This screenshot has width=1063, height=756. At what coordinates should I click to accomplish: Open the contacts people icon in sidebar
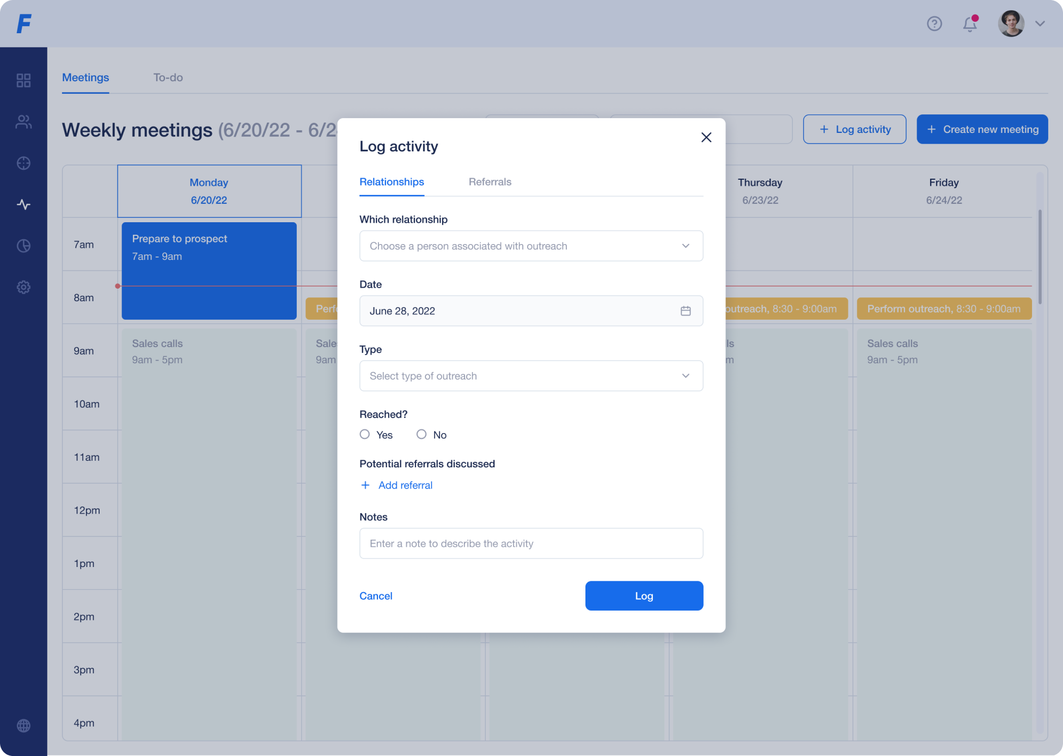(x=23, y=122)
